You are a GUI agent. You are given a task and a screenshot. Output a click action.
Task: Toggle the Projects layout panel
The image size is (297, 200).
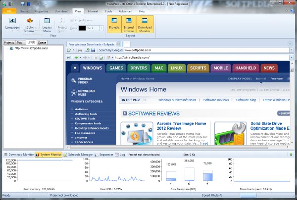pyautogui.click(x=114, y=24)
